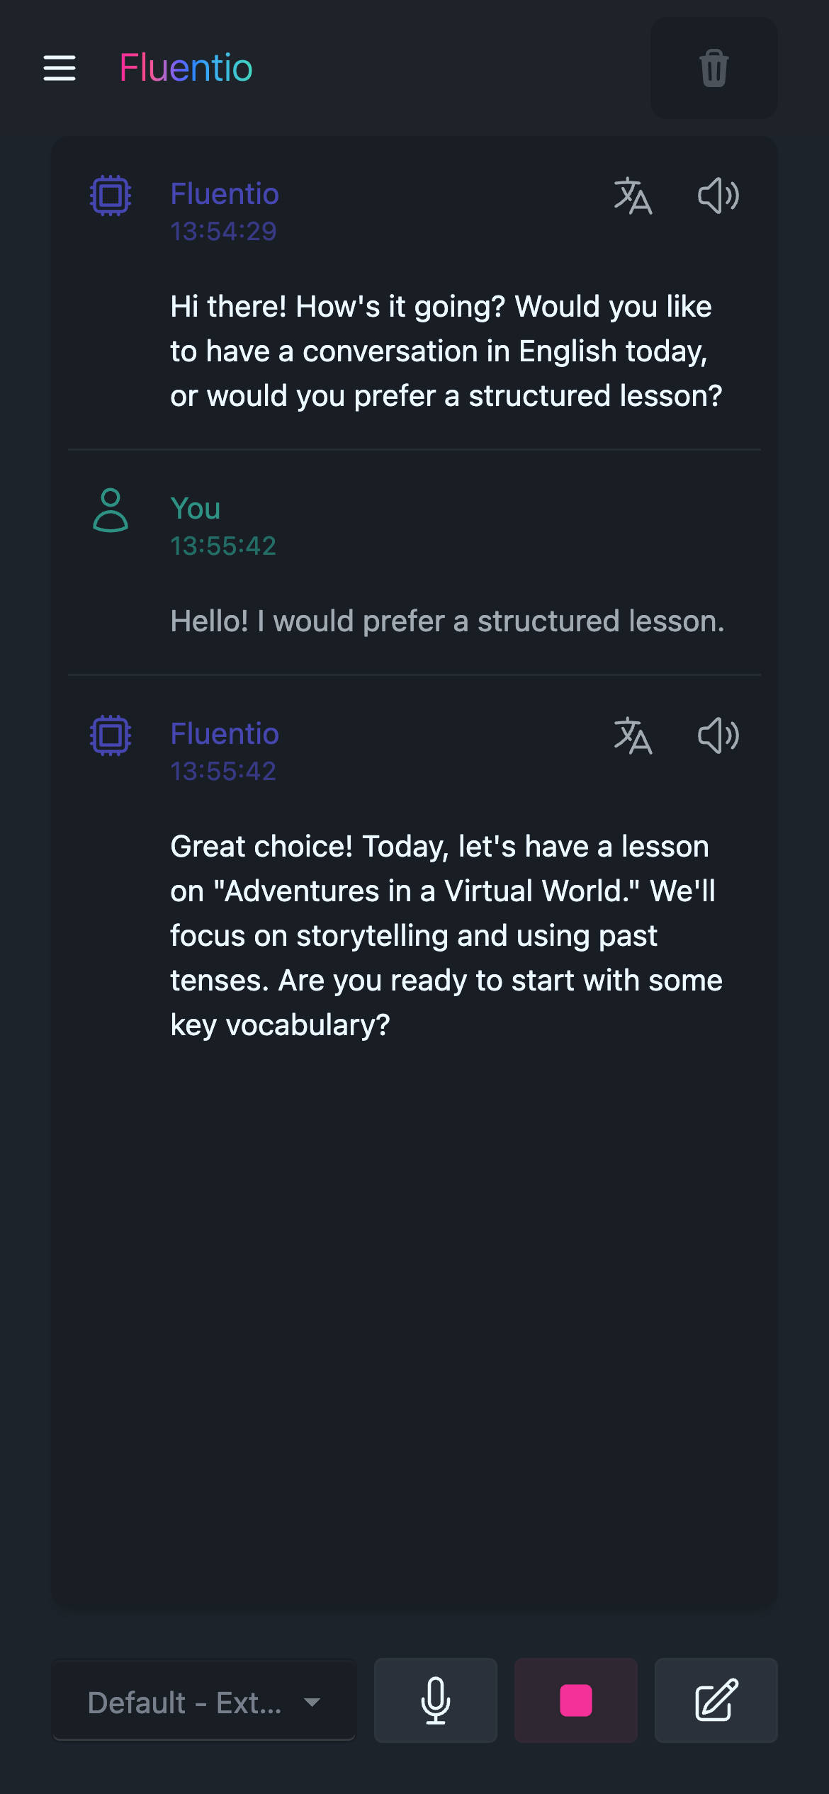Click the Fluentio logo title
The height and width of the screenshot is (1794, 829).
pos(186,68)
